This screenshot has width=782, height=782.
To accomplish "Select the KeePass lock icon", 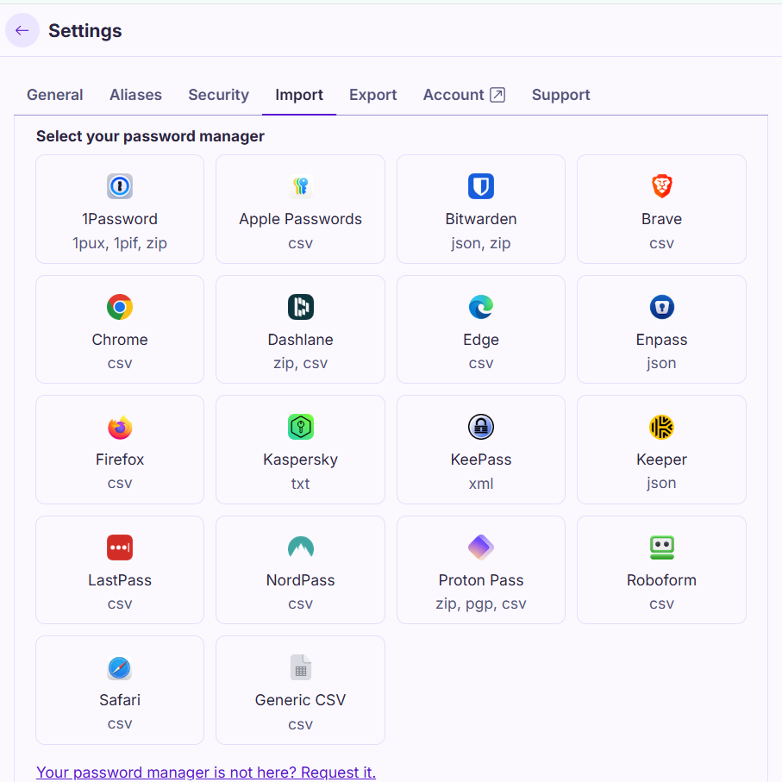I will pos(480,427).
